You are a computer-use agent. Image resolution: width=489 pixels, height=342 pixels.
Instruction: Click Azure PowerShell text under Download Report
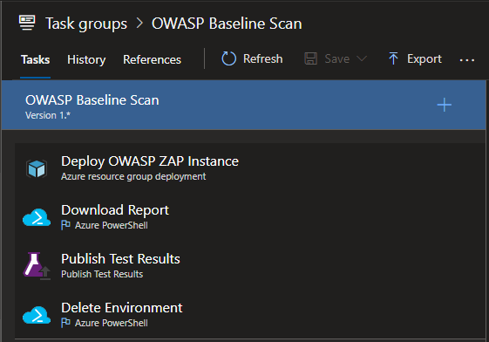coord(112,225)
